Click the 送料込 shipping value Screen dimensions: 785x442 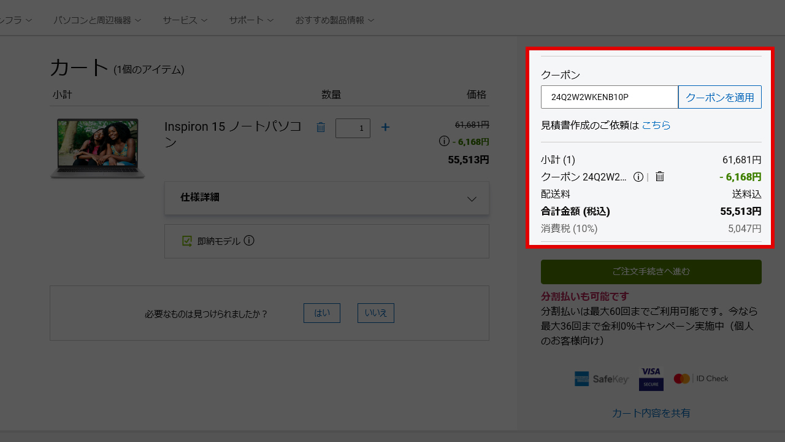click(x=747, y=194)
